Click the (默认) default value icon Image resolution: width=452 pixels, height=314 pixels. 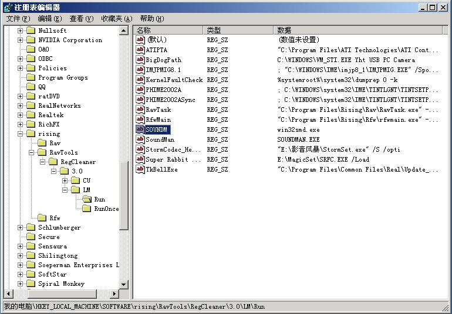tap(140, 40)
